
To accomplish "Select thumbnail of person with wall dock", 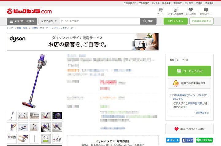I will coord(34,127).
